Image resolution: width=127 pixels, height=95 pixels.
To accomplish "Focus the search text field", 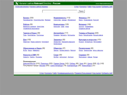I will click(60, 11).
